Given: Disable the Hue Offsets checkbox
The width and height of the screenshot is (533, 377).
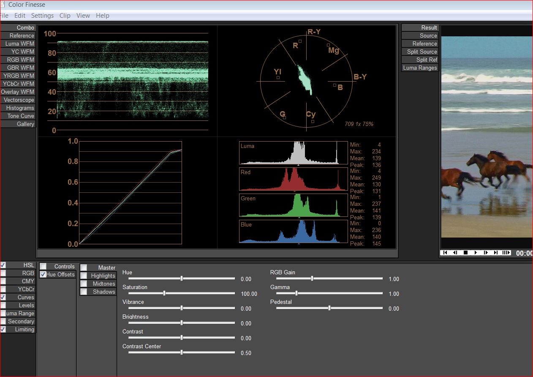Looking at the screenshot, I should pos(43,275).
